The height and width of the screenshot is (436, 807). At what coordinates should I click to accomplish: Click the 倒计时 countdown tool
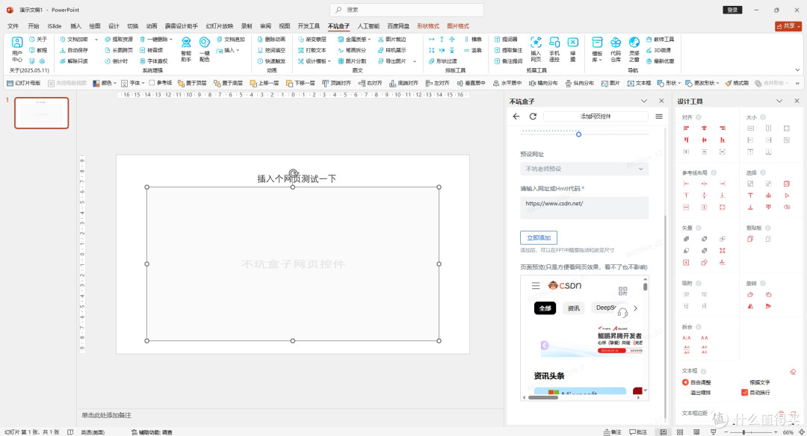pos(117,61)
